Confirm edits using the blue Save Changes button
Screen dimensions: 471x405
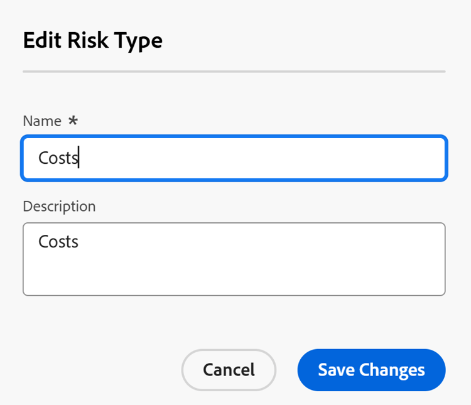[371, 370]
